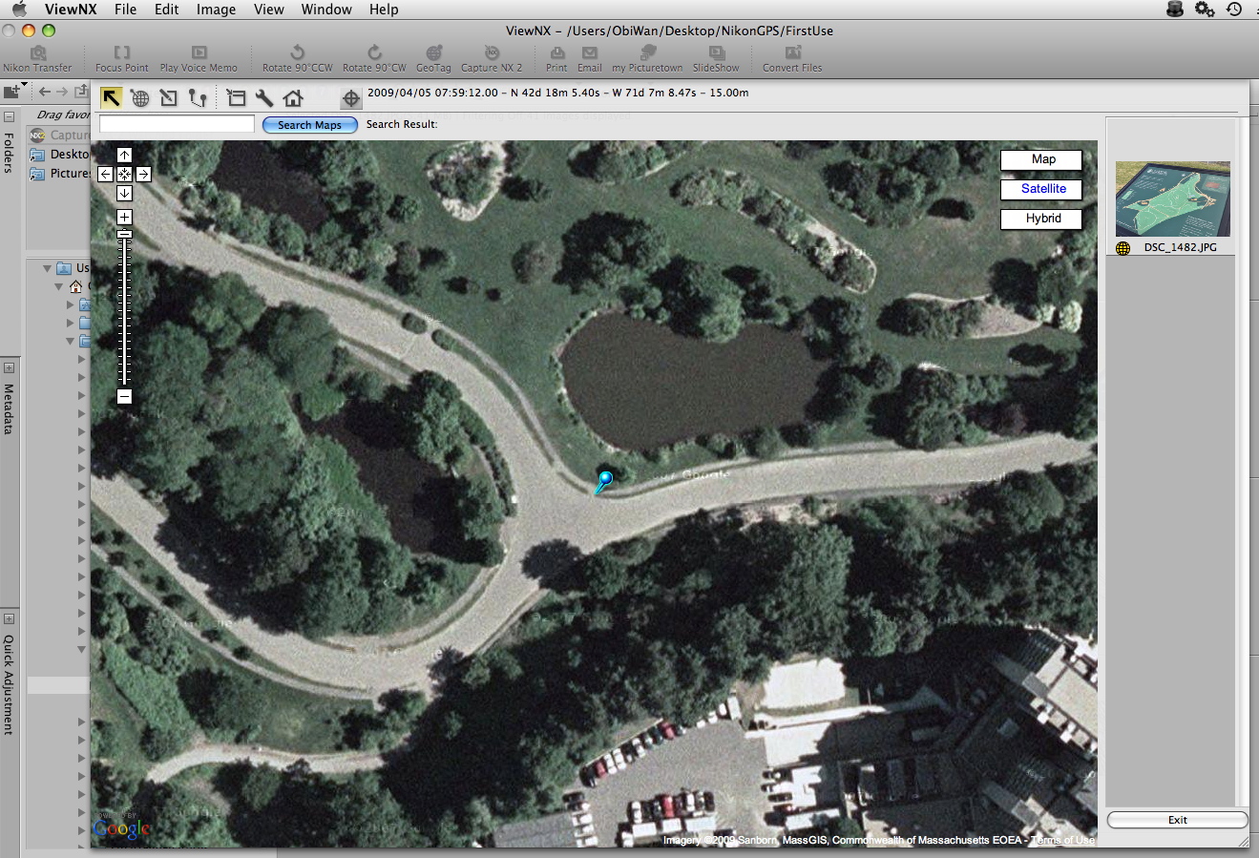Click the gears icon in the menu bar
1259x858 pixels.
pos(1205,10)
